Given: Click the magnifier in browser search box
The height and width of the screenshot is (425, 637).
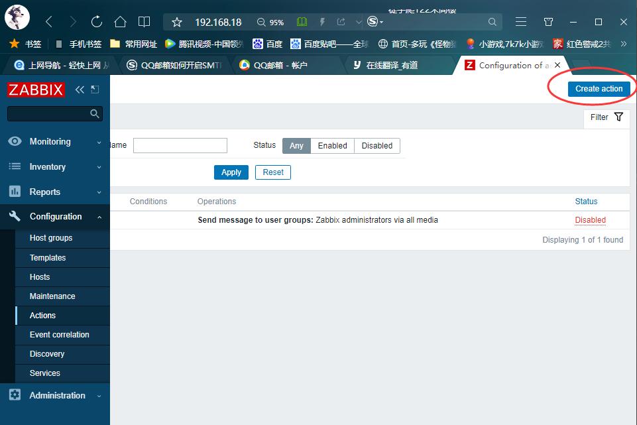Looking at the screenshot, I should tap(492, 22).
